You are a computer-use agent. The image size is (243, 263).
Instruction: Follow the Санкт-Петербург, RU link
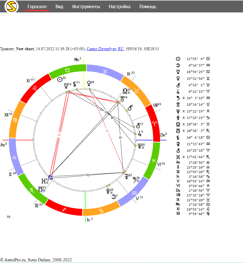click(x=105, y=49)
